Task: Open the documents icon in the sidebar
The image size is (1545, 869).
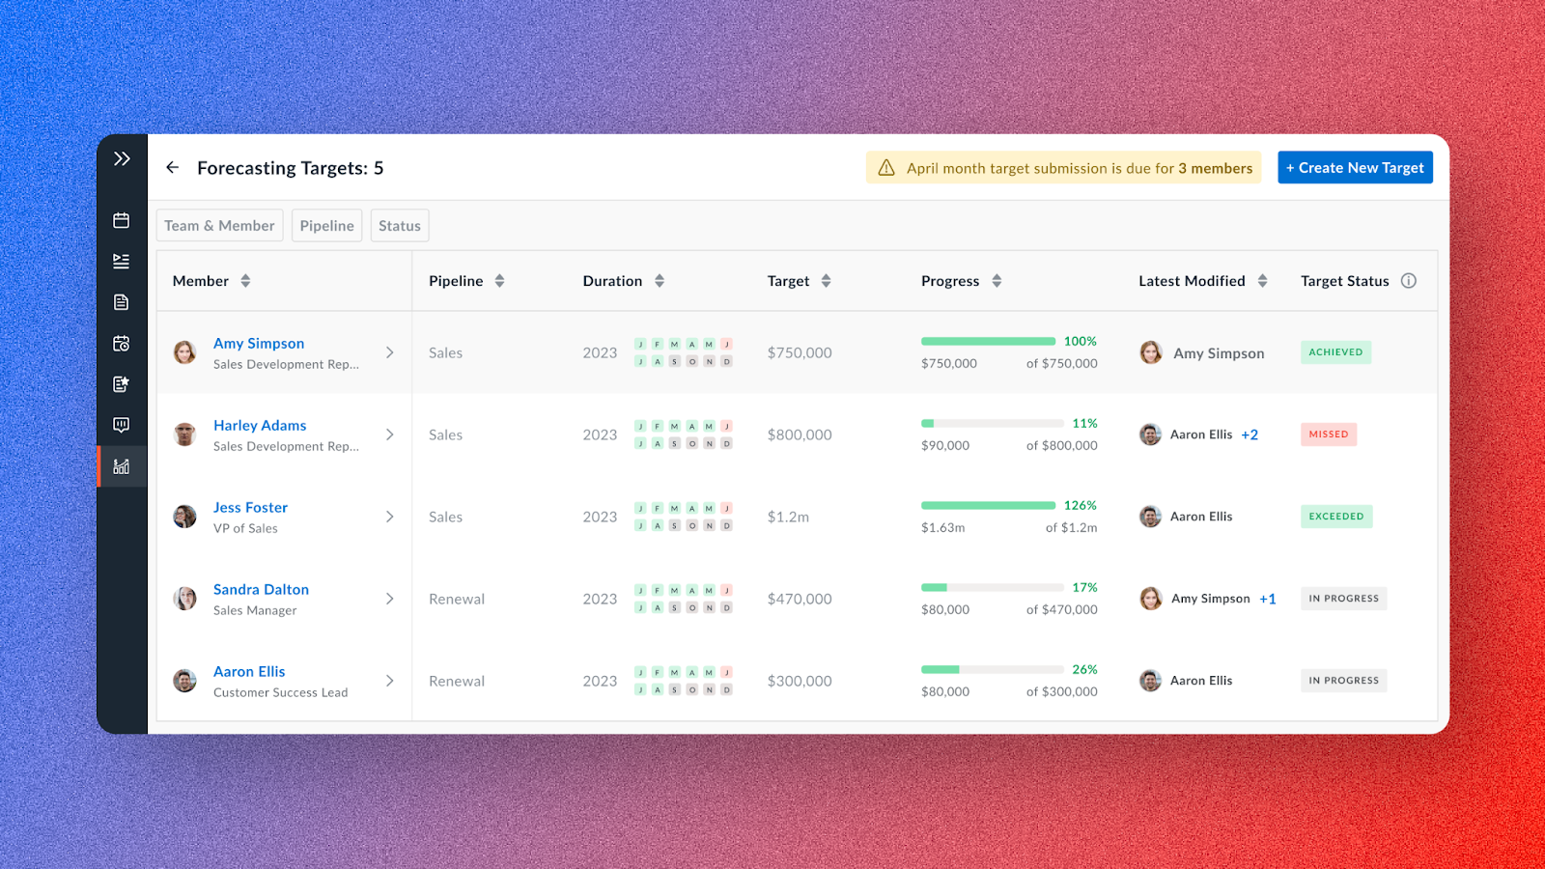Action: [x=122, y=301]
